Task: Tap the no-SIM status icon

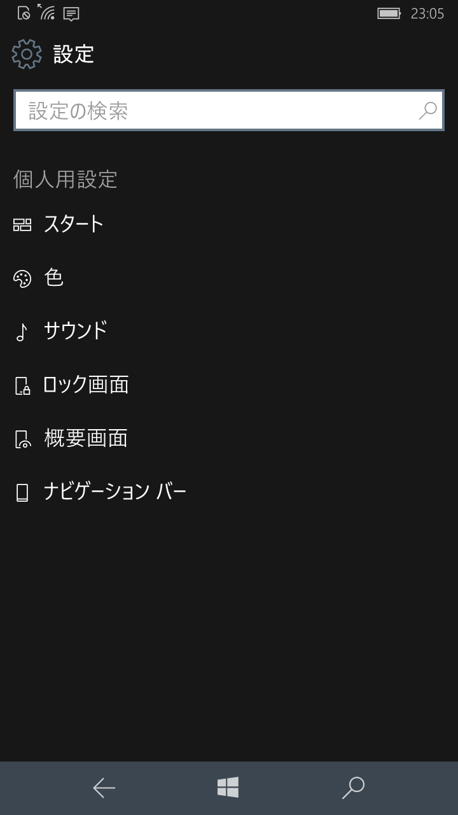Action: (24, 13)
